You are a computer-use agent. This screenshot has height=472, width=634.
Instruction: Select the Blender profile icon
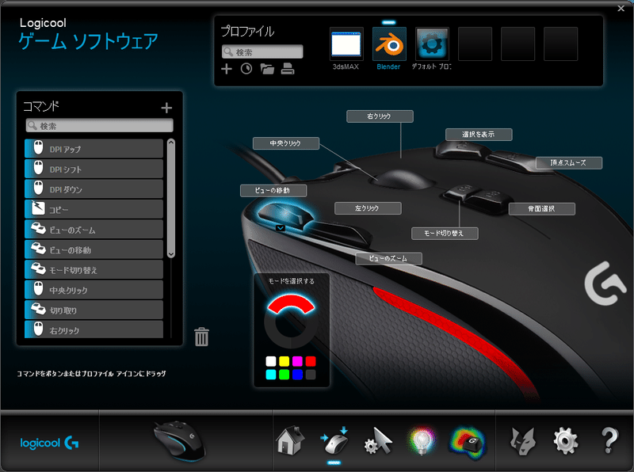pos(389,44)
